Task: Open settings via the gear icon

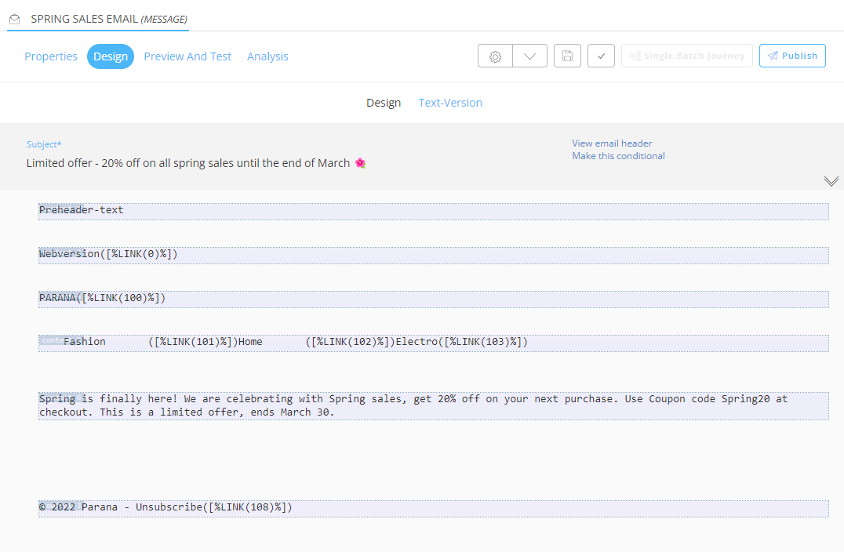Action: click(495, 56)
